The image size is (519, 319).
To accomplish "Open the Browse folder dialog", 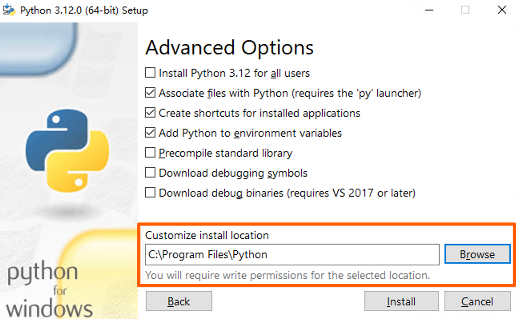I will click(x=477, y=255).
